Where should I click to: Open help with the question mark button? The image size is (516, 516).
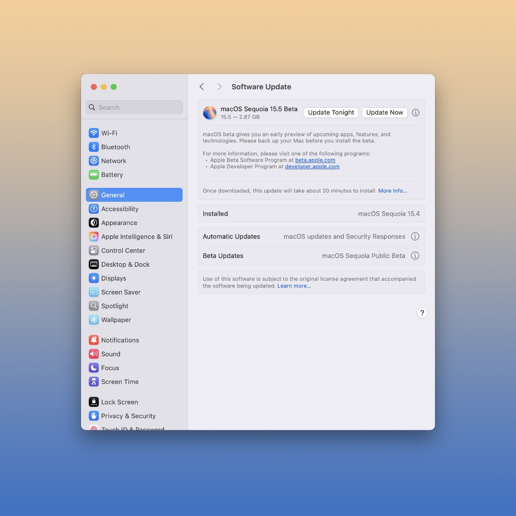[x=422, y=313]
